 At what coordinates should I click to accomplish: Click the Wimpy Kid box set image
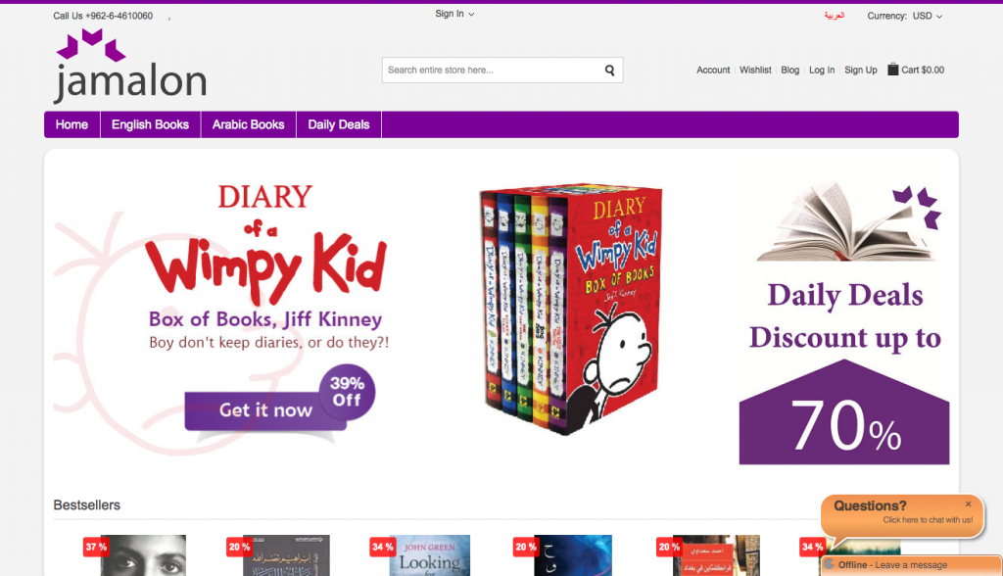[571, 310]
